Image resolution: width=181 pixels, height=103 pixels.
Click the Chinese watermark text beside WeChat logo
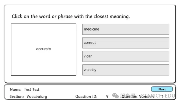(x=128, y=95)
